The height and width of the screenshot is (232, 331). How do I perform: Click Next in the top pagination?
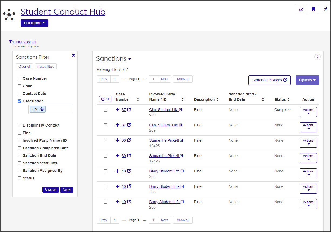(x=164, y=79)
